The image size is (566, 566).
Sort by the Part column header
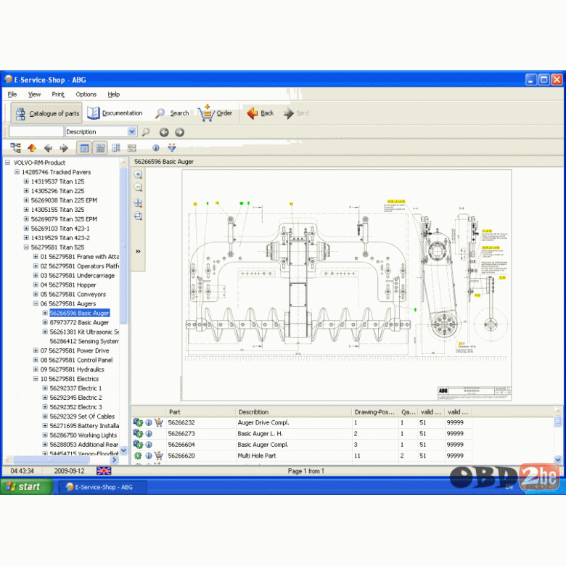pyautogui.click(x=200, y=412)
